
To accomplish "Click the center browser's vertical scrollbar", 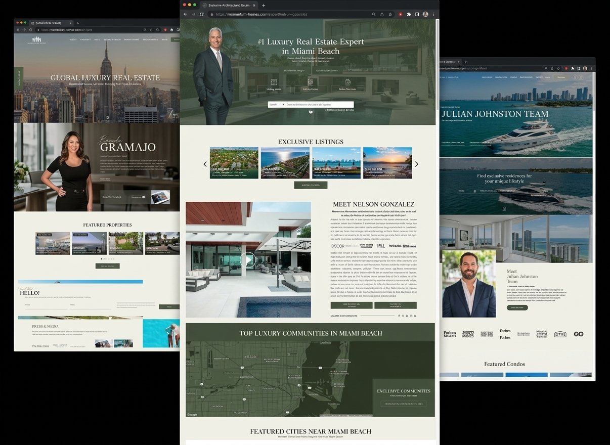I will [x=437, y=66].
